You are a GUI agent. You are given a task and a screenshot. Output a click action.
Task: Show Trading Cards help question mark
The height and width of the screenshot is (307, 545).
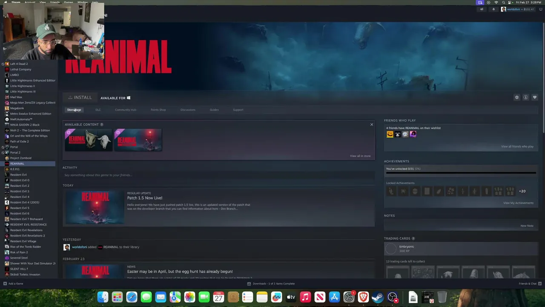coord(413,239)
